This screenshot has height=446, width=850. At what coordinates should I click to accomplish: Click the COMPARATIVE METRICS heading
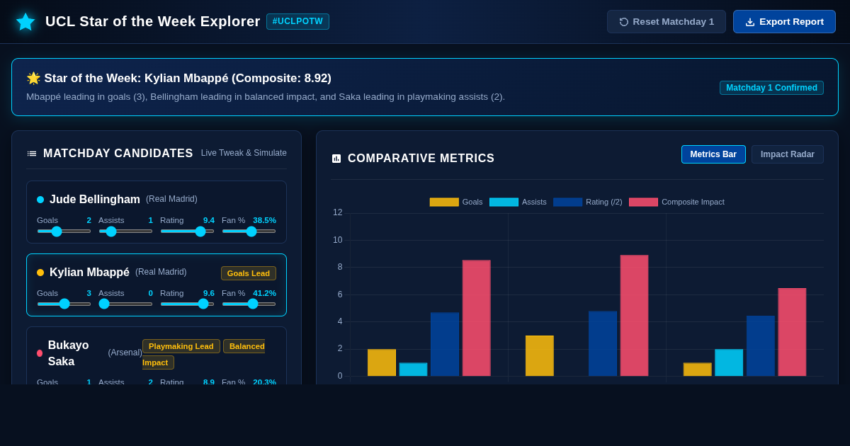(421, 159)
